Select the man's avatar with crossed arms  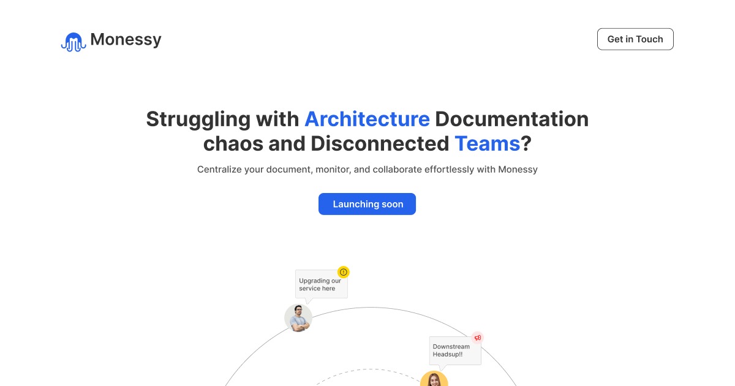(x=298, y=318)
